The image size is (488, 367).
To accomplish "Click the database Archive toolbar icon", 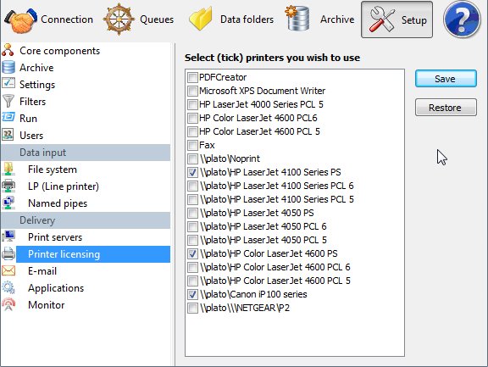I will 297,19.
